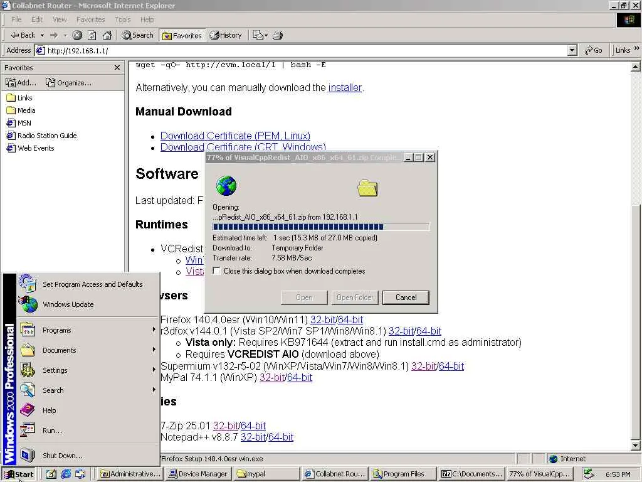
Task: Enable Close this dialog box when download completes
Action: tap(216, 271)
